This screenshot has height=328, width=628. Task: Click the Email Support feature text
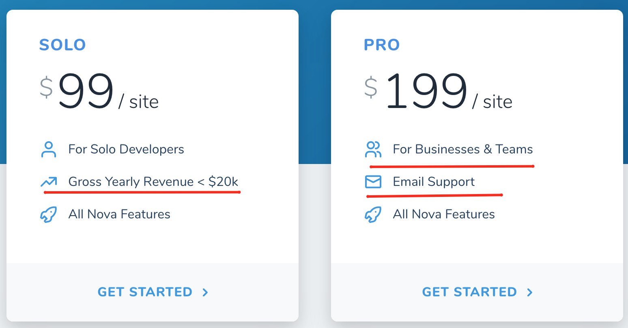click(x=434, y=182)
